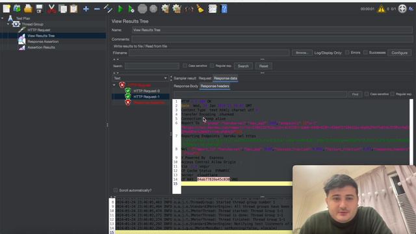Image resolution: width=416 pixels, height=234 pixels.
Task: Click the Configure button
Action: point(399,53)
